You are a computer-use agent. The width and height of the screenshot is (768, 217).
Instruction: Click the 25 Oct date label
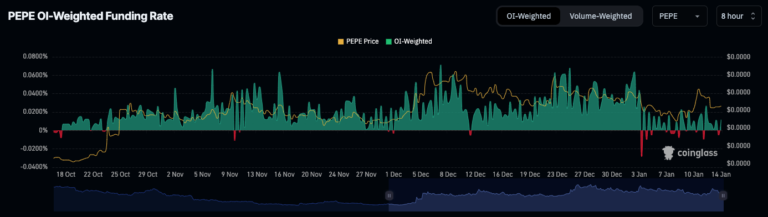120,174
